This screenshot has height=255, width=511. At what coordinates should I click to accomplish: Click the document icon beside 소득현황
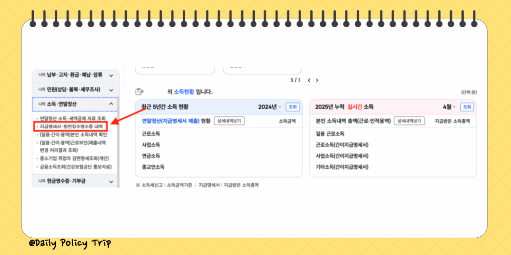pyautogui.click(x=140, y=92)
